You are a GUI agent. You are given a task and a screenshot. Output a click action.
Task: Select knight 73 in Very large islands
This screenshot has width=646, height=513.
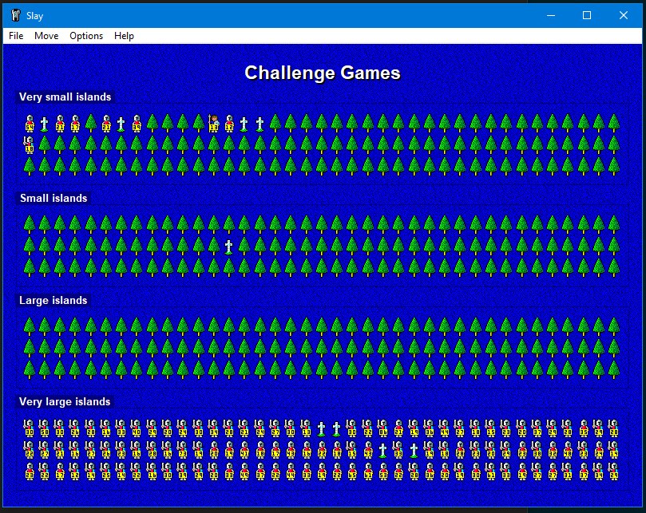183,450
